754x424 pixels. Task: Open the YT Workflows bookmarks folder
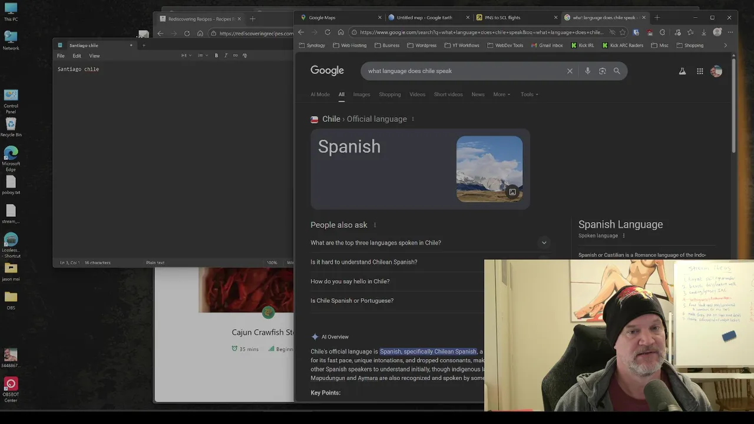tap(462, 45)
